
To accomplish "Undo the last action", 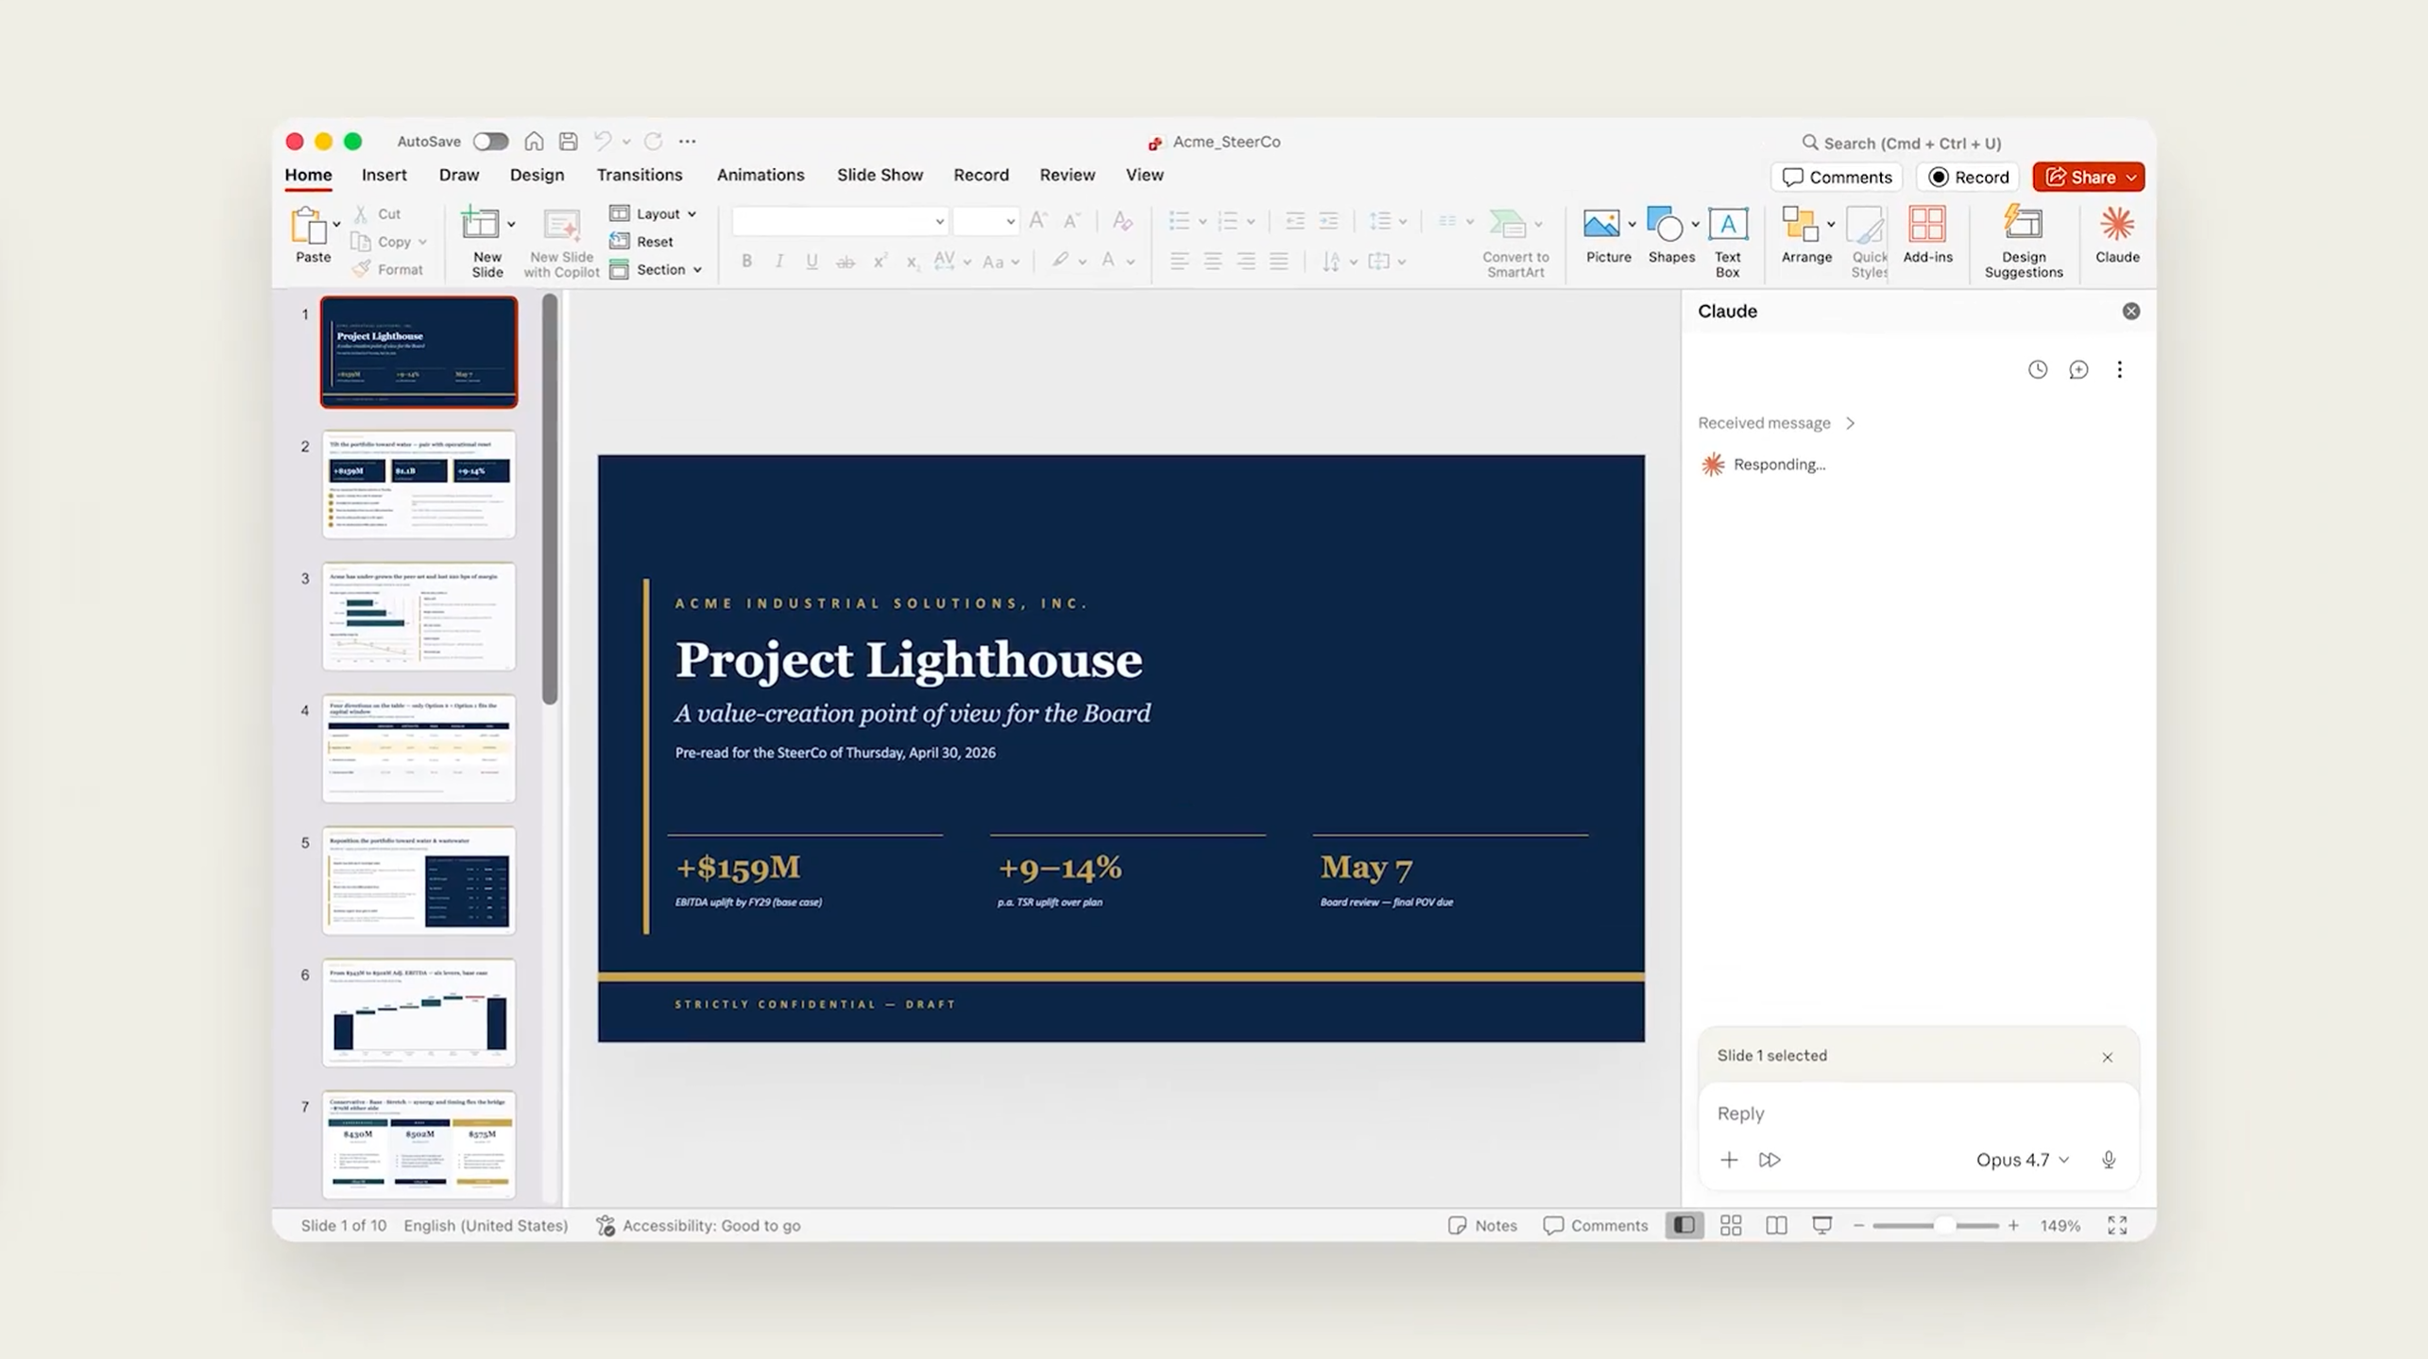I will tap(603, 141).
